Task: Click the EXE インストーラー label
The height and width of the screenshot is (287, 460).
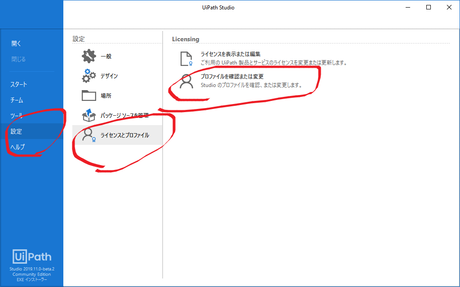Action: point(32,280)
